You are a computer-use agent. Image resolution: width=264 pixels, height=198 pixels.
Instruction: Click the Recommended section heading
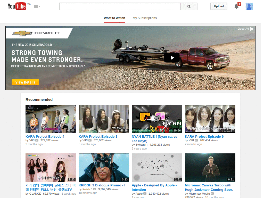click(39, 100)
